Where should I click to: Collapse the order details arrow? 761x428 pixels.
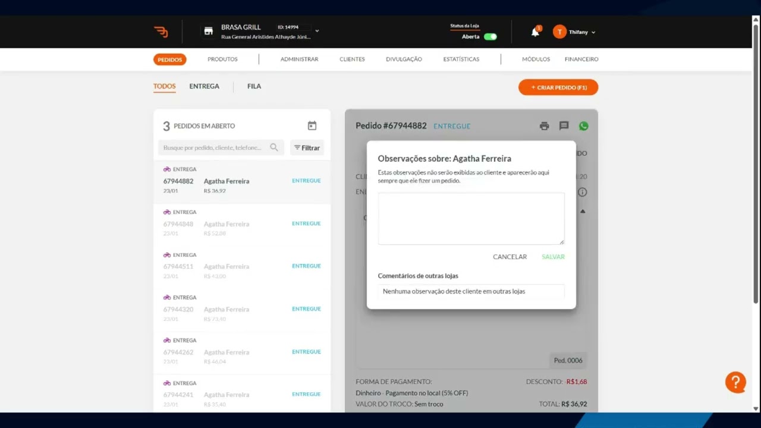[x=583, y=211]
